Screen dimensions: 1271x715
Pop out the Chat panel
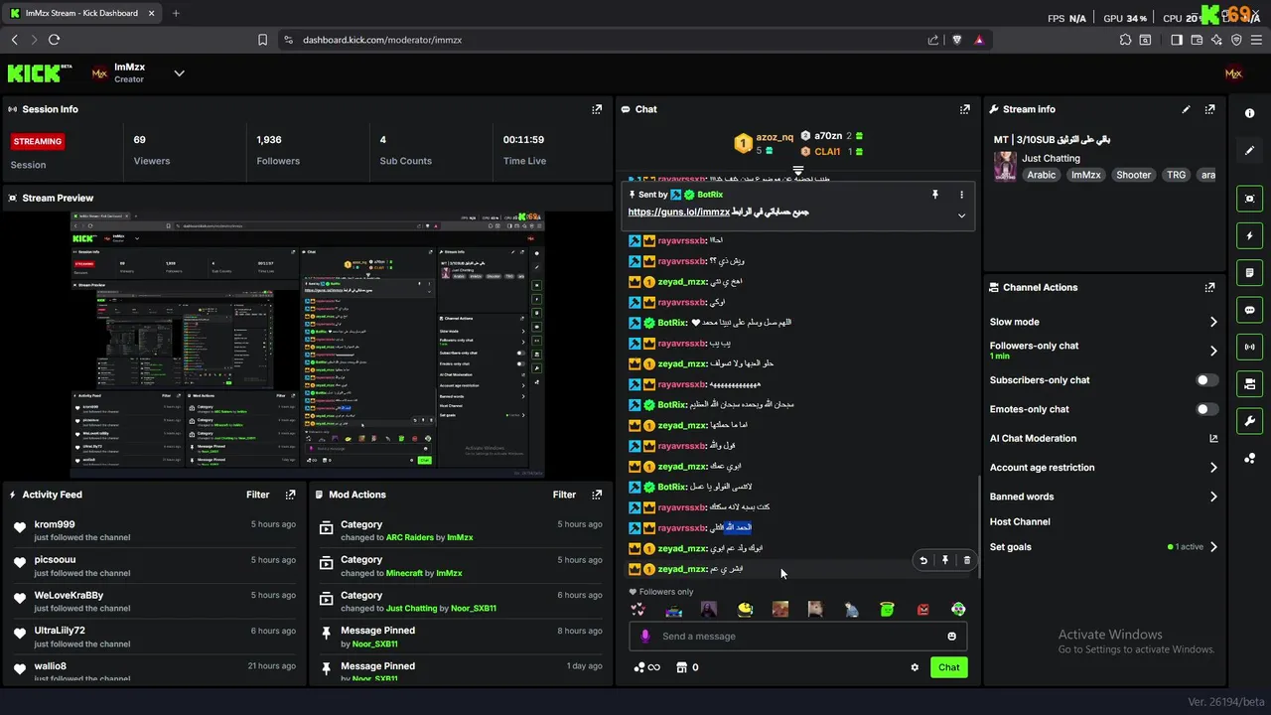[x=964, y=109]
